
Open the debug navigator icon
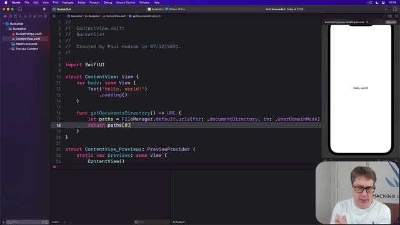[35, 16]
